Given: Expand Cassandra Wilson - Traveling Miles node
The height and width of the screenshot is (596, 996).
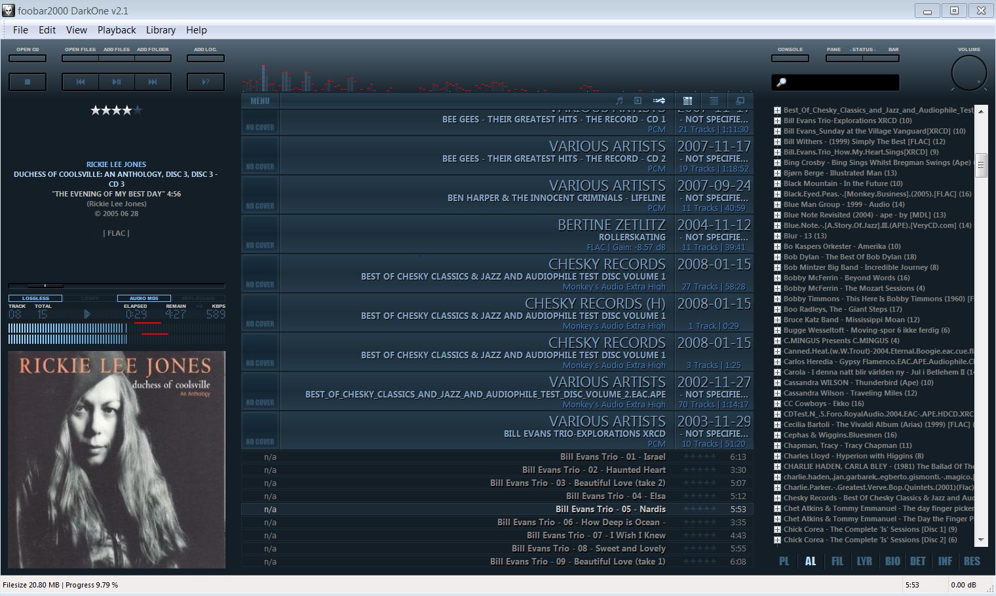Looking at the screenshot, I should pyautogui.click(x=777, y=393).
